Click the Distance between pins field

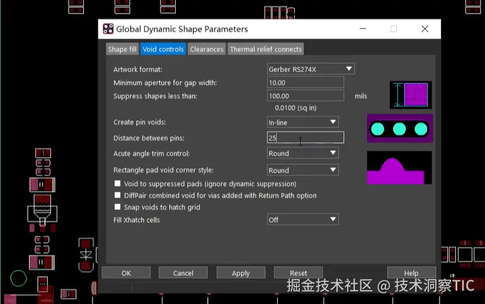click(305, 137)
